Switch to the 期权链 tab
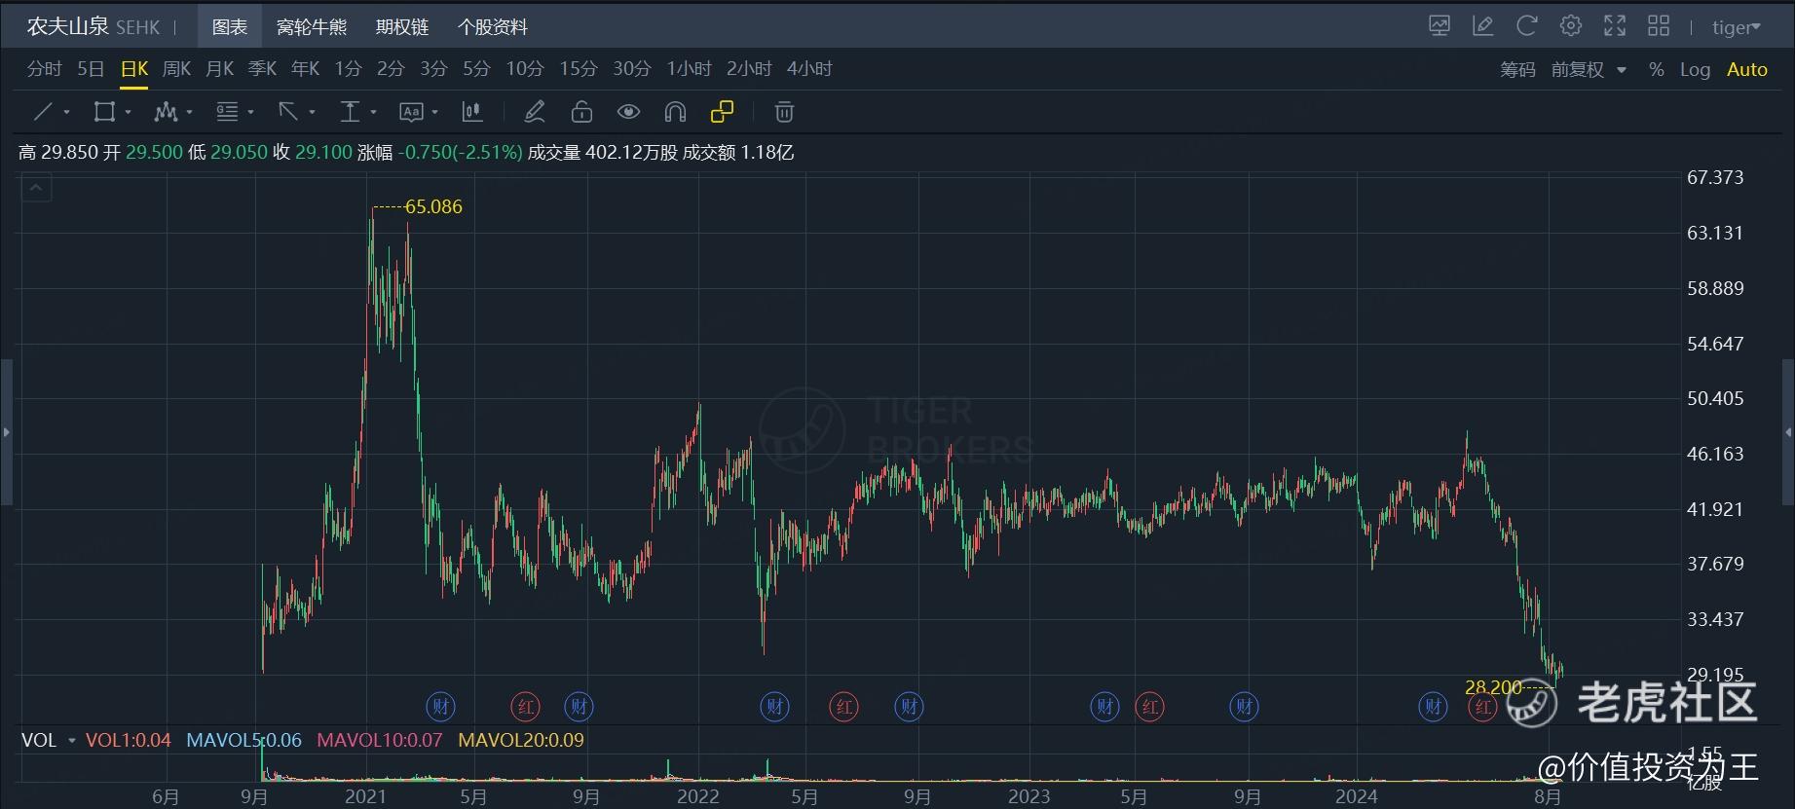The image size is (1795, 809). click(x=402, y=26)
